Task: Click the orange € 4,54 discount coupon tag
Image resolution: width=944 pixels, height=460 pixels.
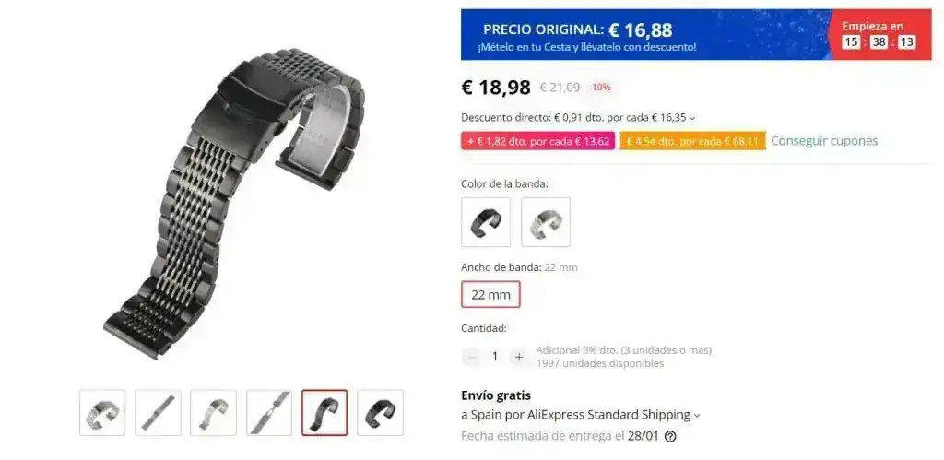Action: (693, 141)
